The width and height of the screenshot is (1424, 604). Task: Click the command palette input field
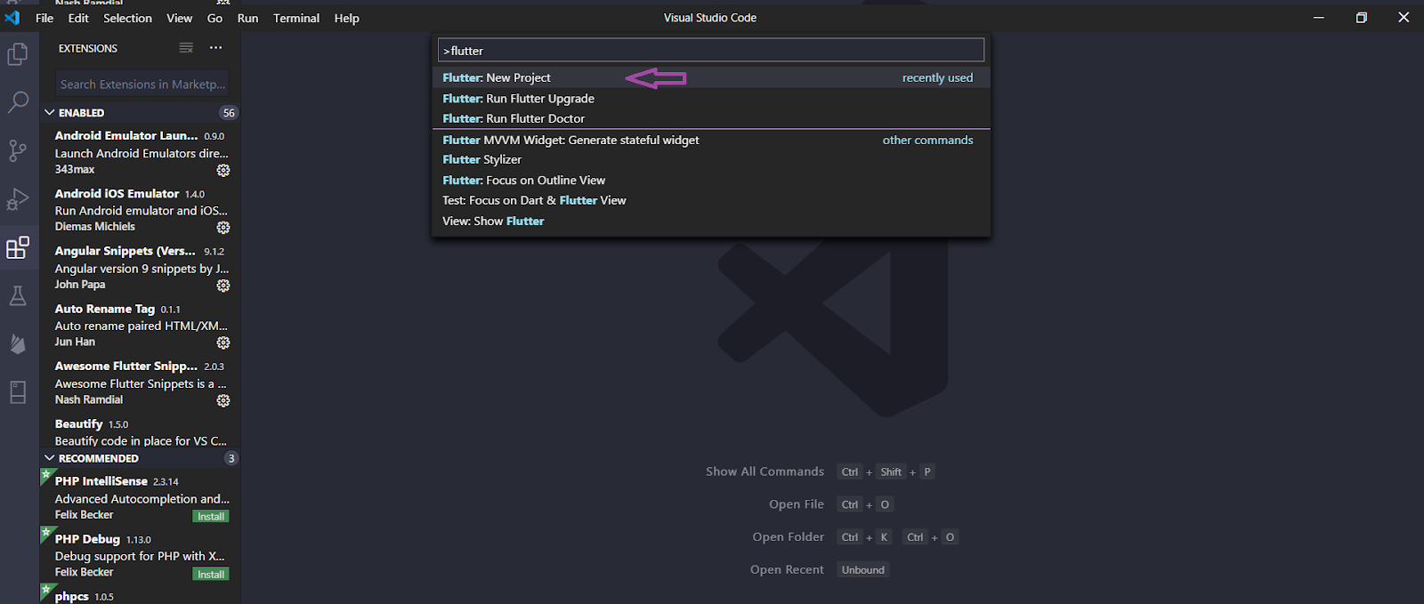710,51
